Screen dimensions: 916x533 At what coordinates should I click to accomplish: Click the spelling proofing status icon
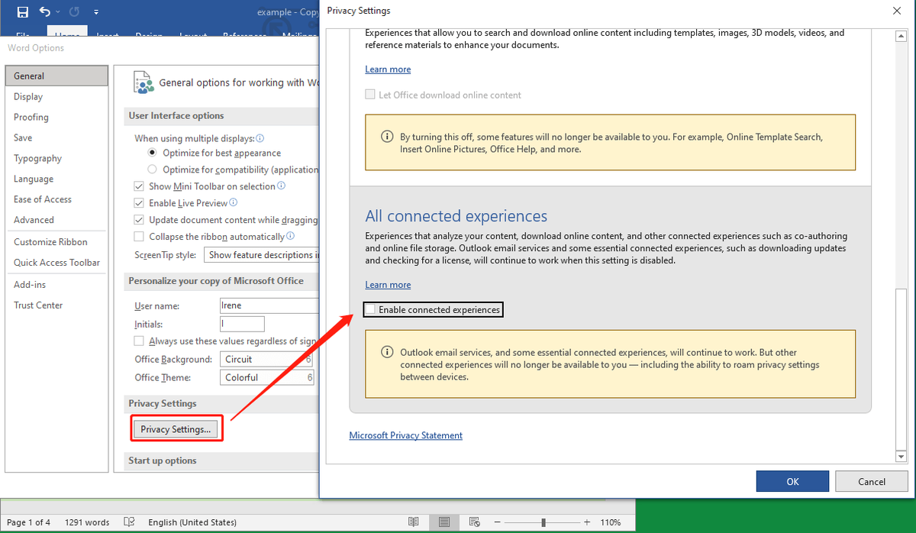(130, 522)
